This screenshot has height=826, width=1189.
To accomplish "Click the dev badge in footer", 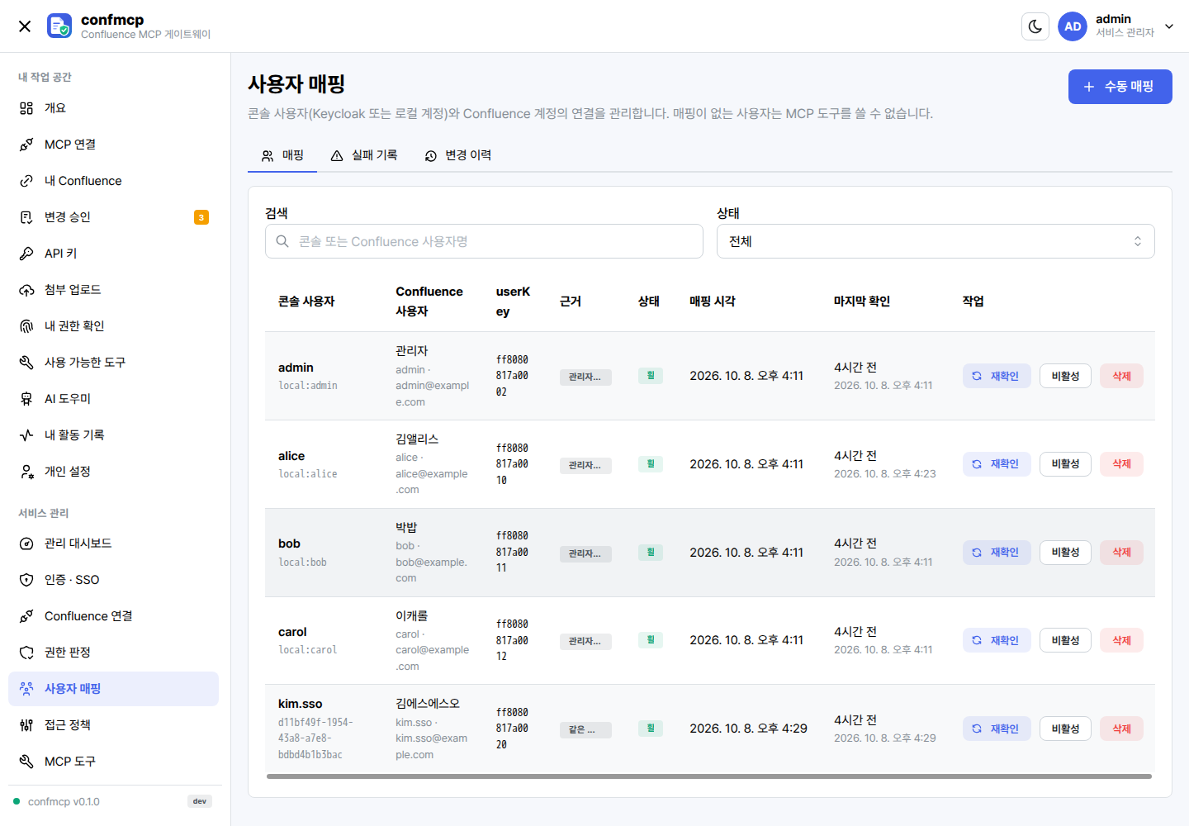I will pos(200,801).
